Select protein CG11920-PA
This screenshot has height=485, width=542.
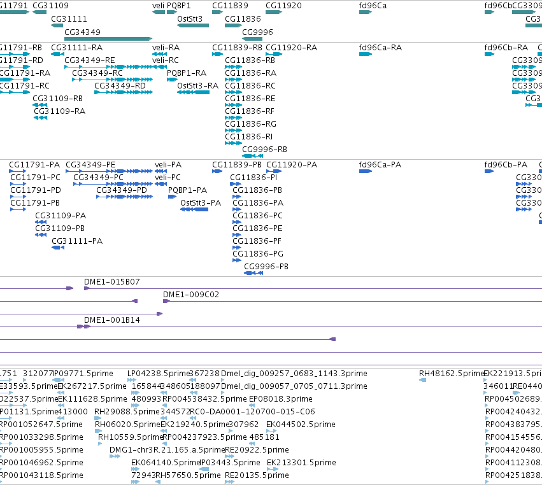click(x=292, y=164)
